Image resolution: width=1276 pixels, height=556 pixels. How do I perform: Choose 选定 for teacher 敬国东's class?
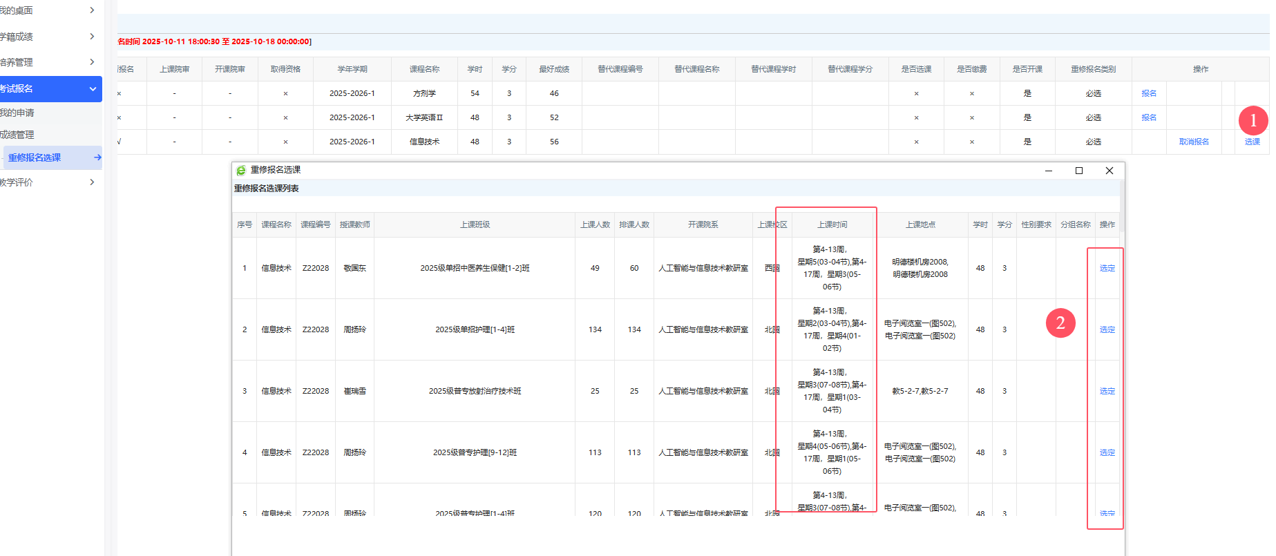pos(1107,268)
